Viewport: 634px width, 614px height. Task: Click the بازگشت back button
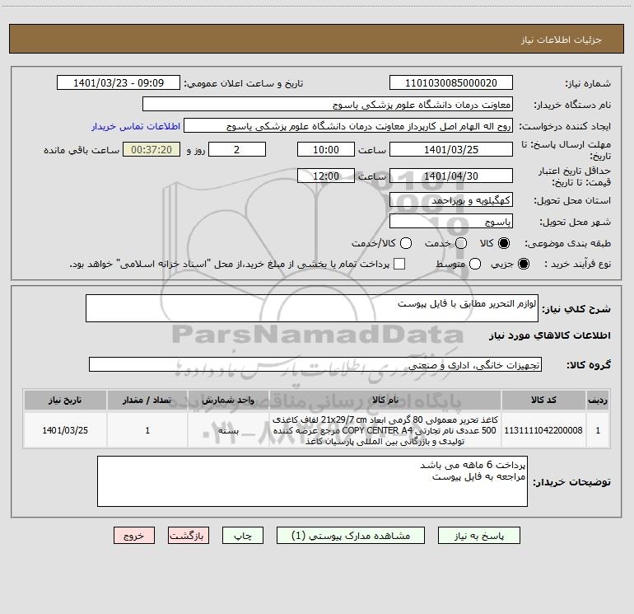[x=189, y=536]
